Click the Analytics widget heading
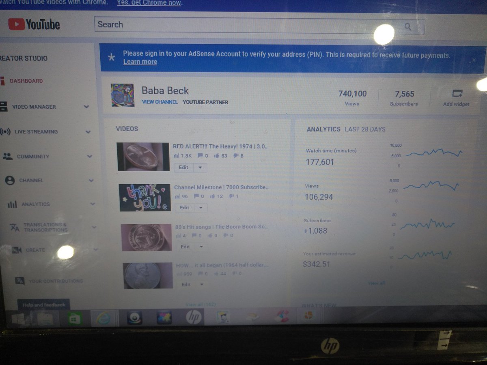 click(x=323, y=129)
